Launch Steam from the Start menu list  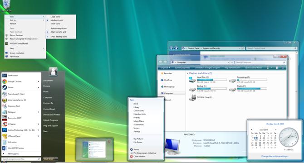point(21,87)
